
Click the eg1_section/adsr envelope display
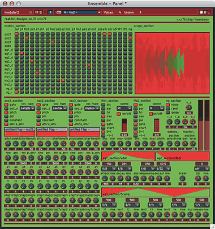click(128, 156)
